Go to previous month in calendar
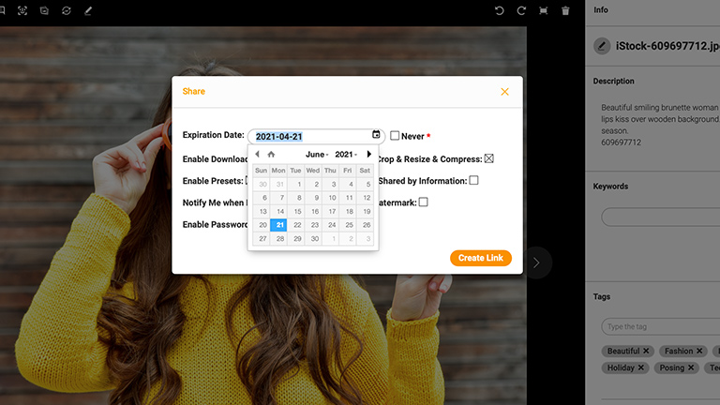The height and width of the screenshot is (405, 720). pos(257,155)
